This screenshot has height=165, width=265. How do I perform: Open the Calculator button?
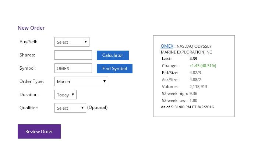point(113,55)
